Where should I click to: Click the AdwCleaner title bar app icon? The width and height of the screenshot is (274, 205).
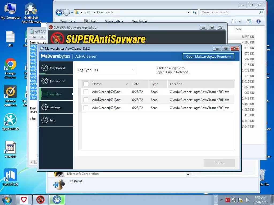[41, 48]
